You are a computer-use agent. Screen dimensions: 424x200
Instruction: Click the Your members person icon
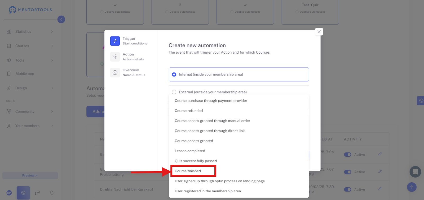click(x=9, y=126)
